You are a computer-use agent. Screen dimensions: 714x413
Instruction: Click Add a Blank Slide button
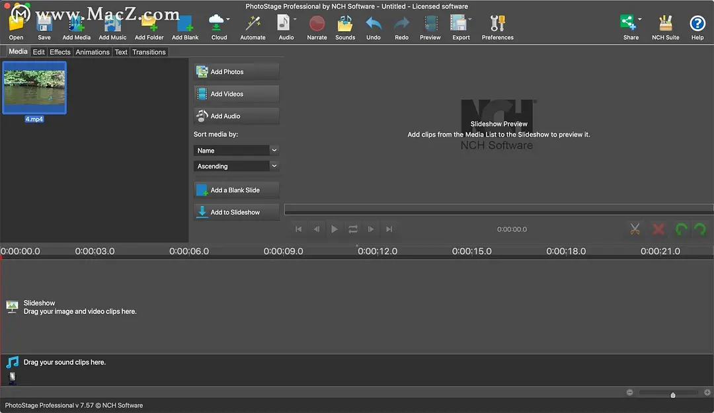236,190
